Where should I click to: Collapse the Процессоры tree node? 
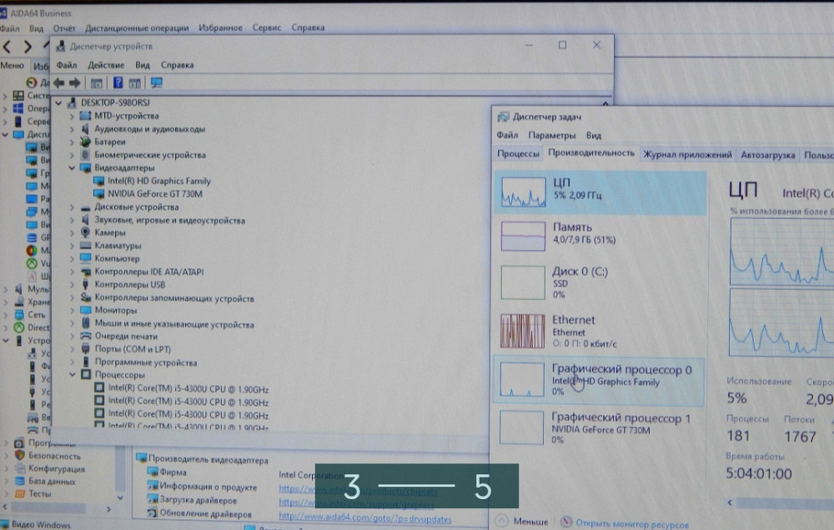(x=72, y=376)
